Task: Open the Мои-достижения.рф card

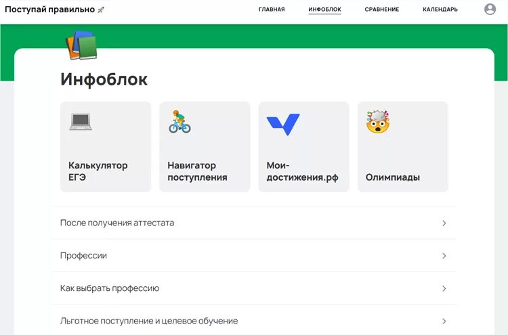Action: click(304, 147)
